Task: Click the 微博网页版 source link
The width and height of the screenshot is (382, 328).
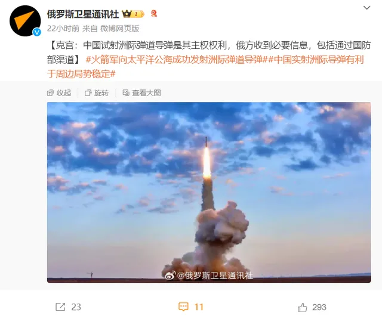Action: tap(119, 29)
